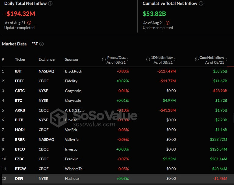Screen dimensions: 234x185
Task: Open the IBIT ticker row
Action: point(117,71)
